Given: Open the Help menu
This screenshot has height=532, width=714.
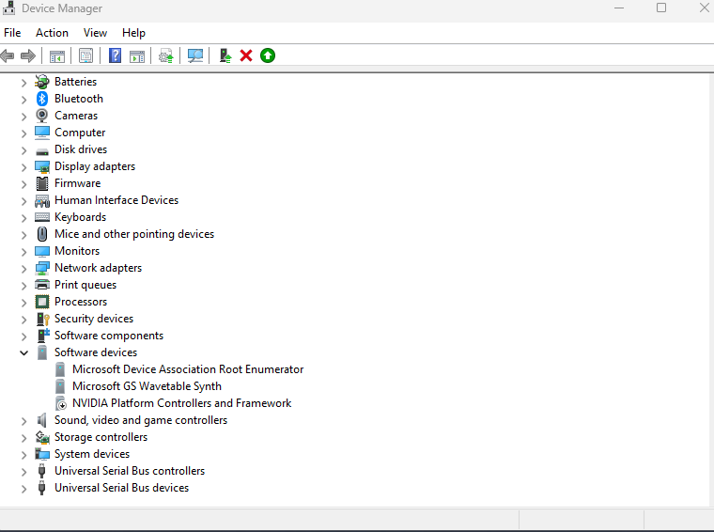Looking at the screenshot, I should [x=133, y=33].
